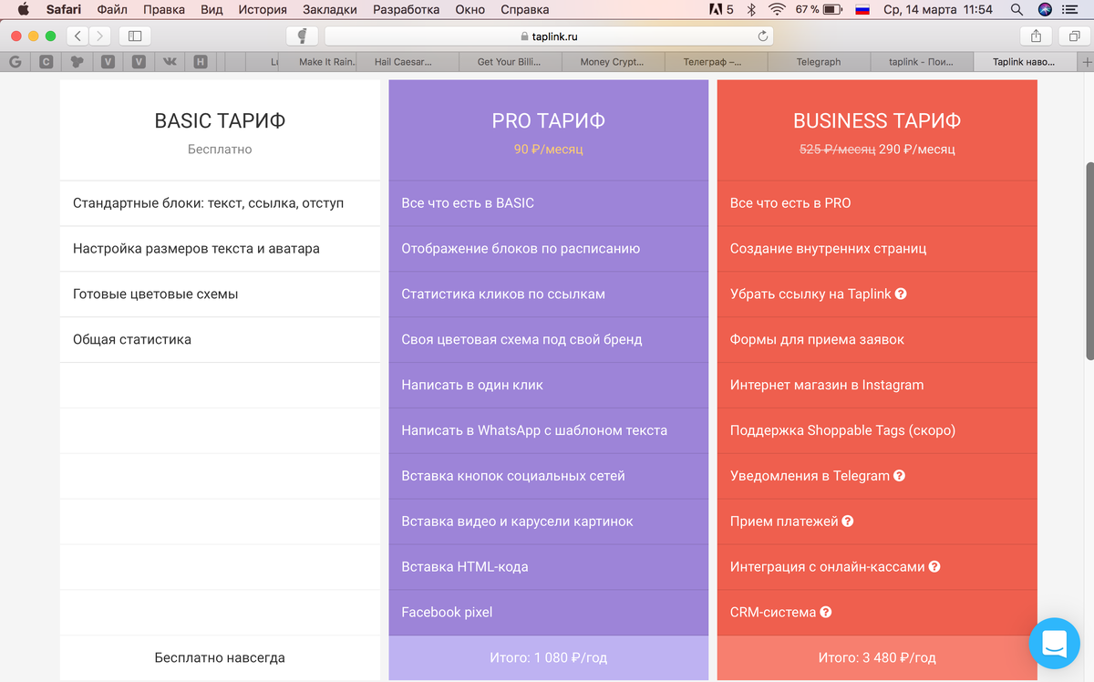Click help icon beside CRM-система

coord(826,613)
